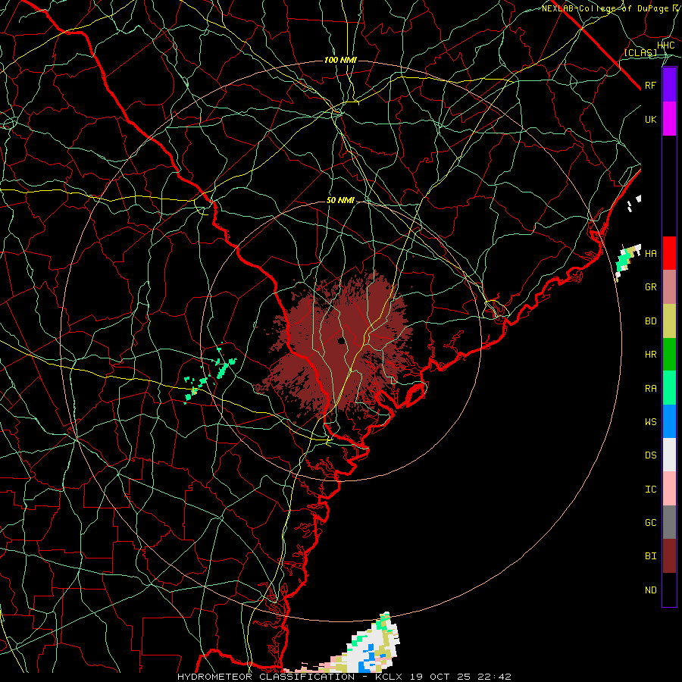Click the ND legend label
This screenshot has height=682, width=682.
[650, 590]
